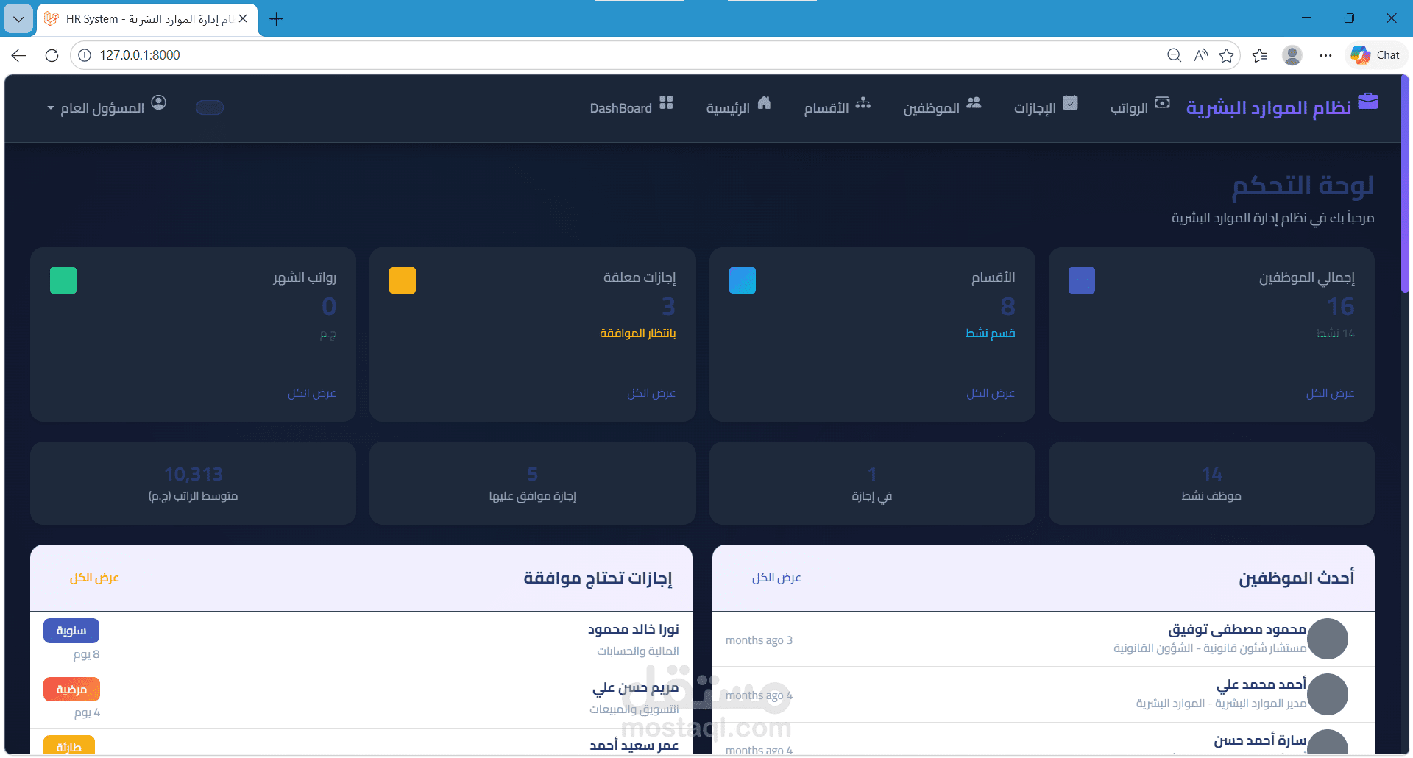Click the salaries icon next to الرواتب
This screenshot has width=1413, height=758.
[1162, 104]
